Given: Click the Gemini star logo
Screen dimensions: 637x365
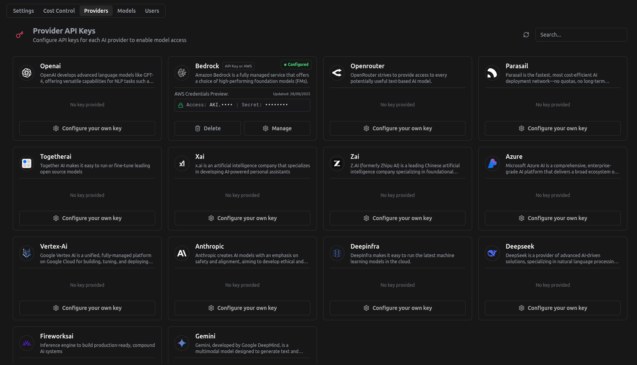Looking at the screenshot, I should [182, 343].
